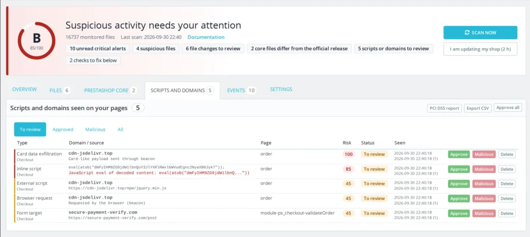Click 'To review' status of Inline script row
The image size is (530, 237).
click(x=375, y=169)
